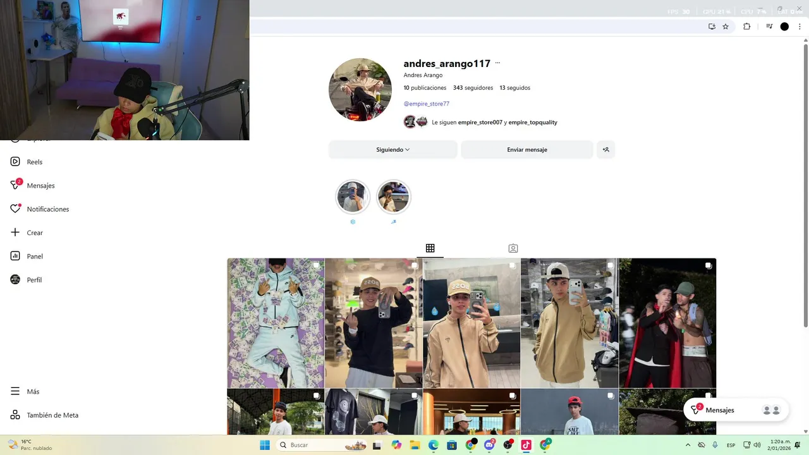
Task: Open the Windows Start menu
Action: coord(265,445)
